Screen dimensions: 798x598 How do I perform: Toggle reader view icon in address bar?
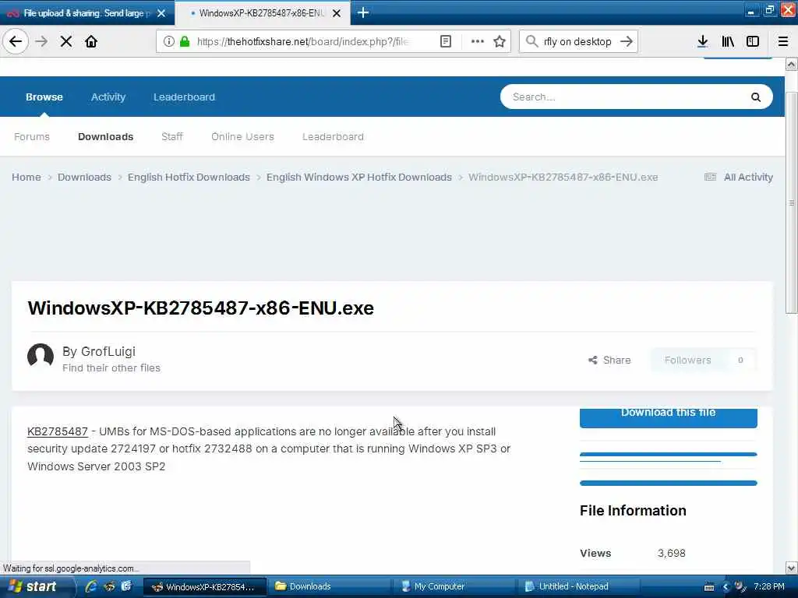click(x=445, y=41)
